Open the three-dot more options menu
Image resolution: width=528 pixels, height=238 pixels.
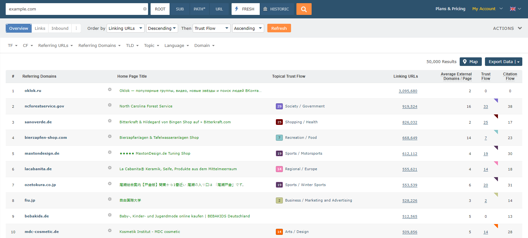[76, 28]
